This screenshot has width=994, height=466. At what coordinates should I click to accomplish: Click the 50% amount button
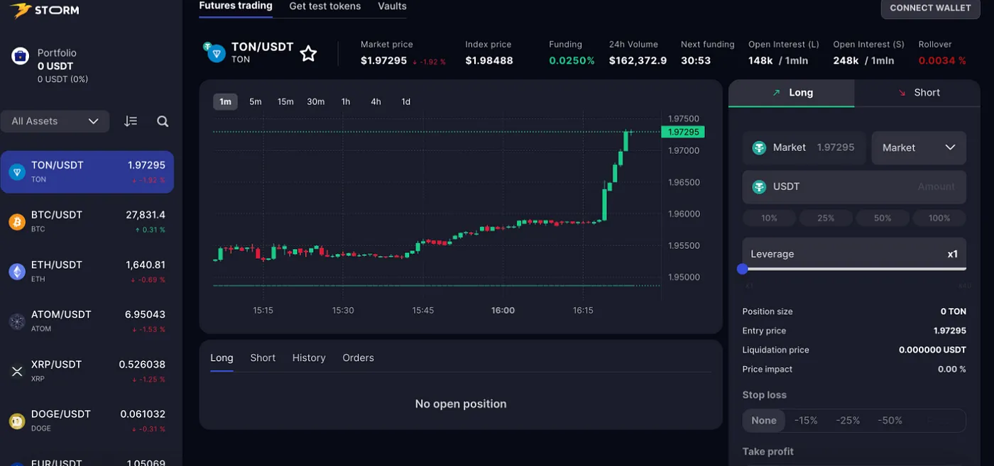[x=883, y=218]
